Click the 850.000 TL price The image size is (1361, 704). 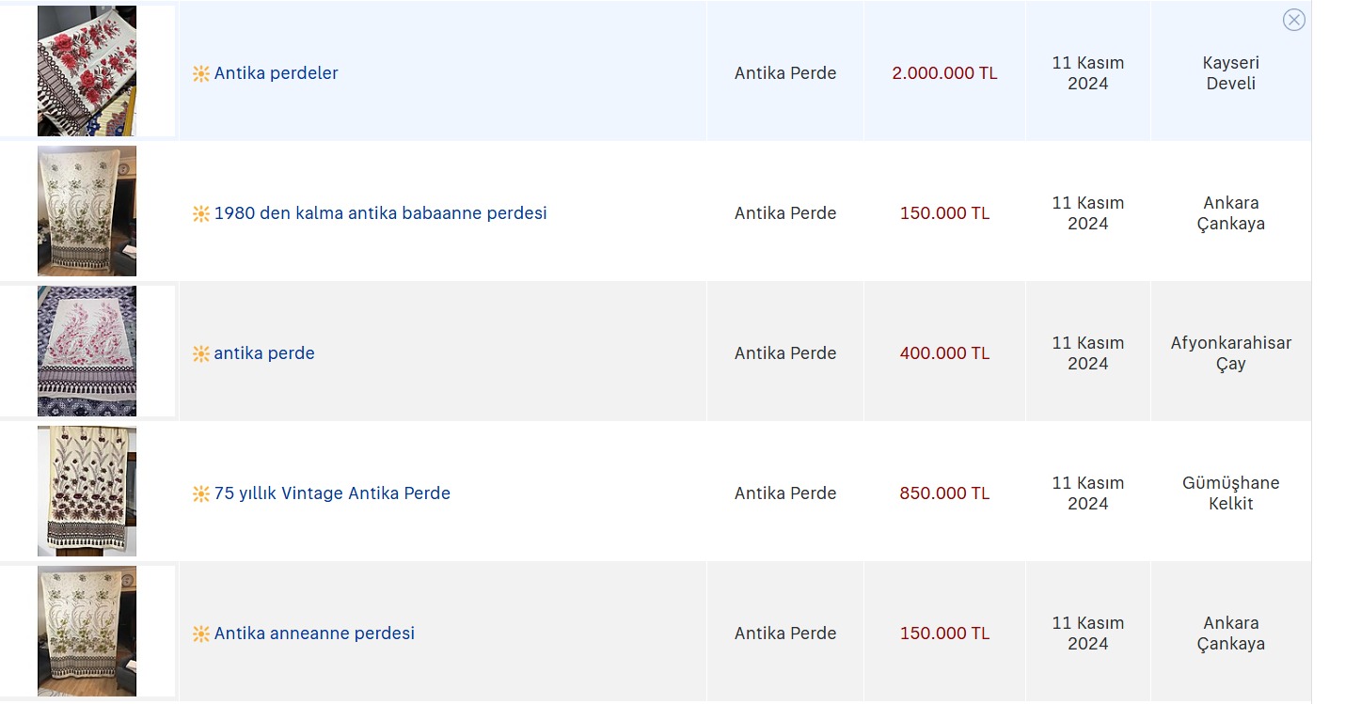(944, 493)
